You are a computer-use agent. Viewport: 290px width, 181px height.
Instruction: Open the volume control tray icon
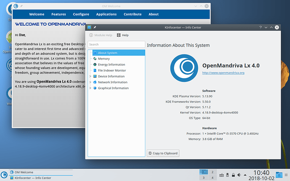239,175
